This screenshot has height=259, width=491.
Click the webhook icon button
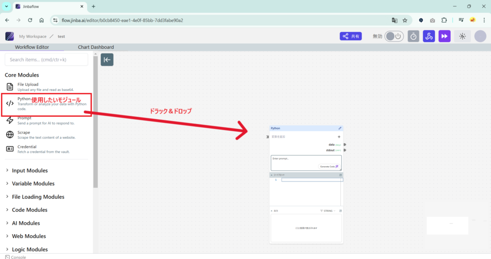click(x=429, y=36)
